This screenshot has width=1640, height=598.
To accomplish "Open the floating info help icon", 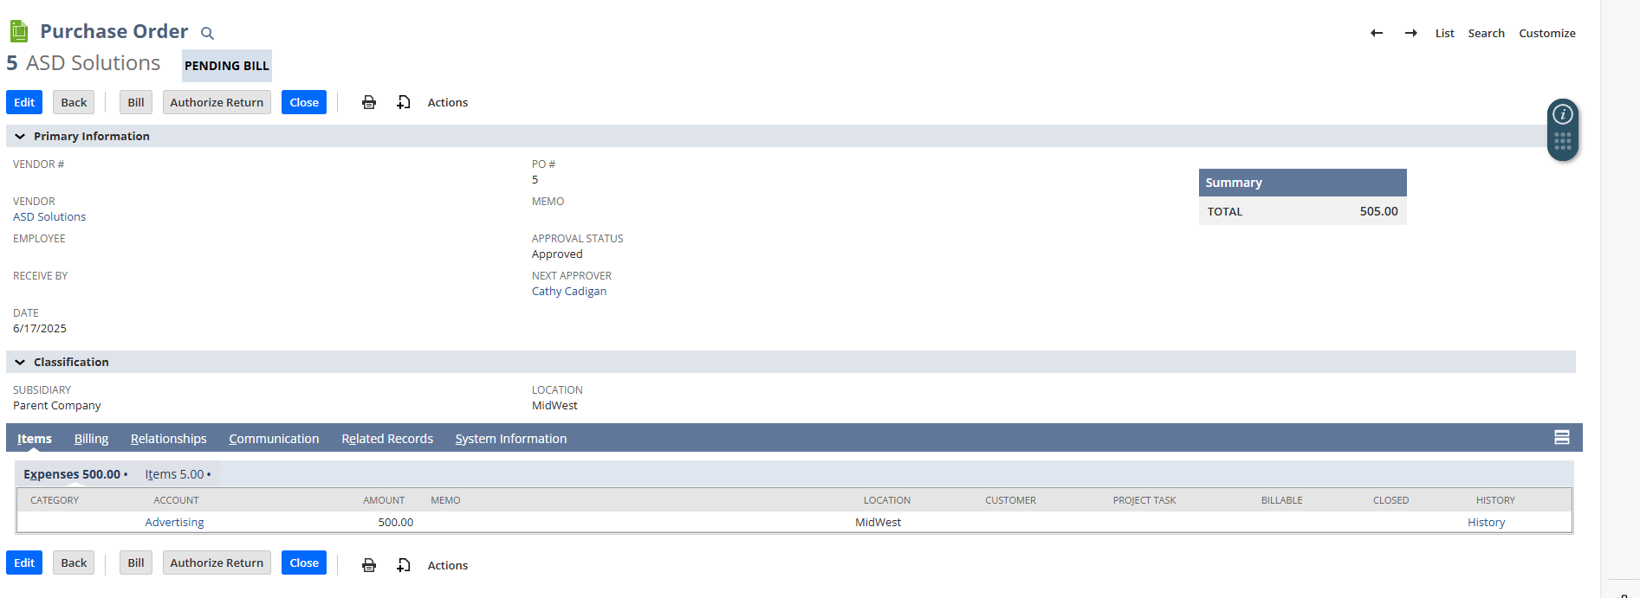I will (1562, 114).
